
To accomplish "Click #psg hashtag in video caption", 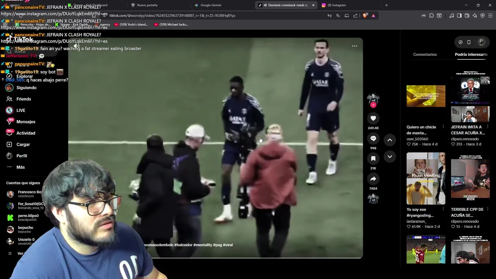I will coord(217,245).
